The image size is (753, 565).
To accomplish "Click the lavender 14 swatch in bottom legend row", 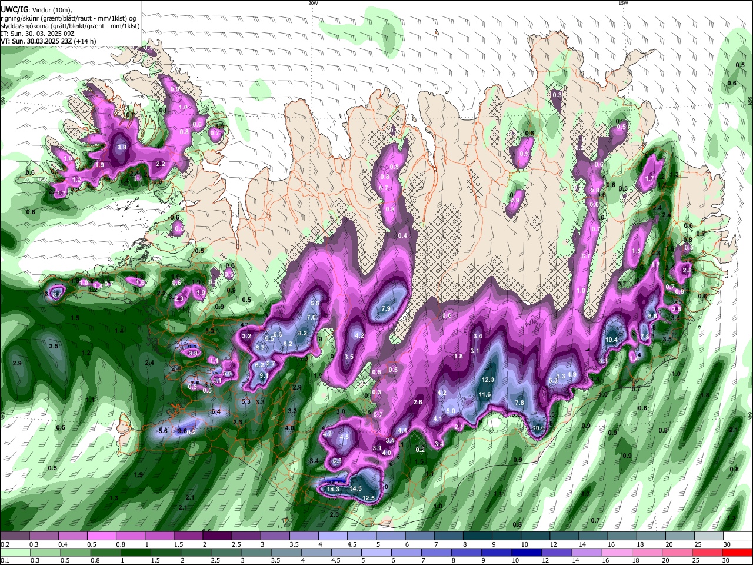I will [587, 552].
